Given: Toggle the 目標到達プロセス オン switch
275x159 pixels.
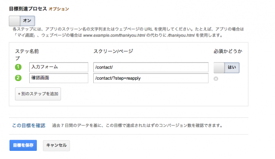Looking at the screenshot, I should click(22, 21).
